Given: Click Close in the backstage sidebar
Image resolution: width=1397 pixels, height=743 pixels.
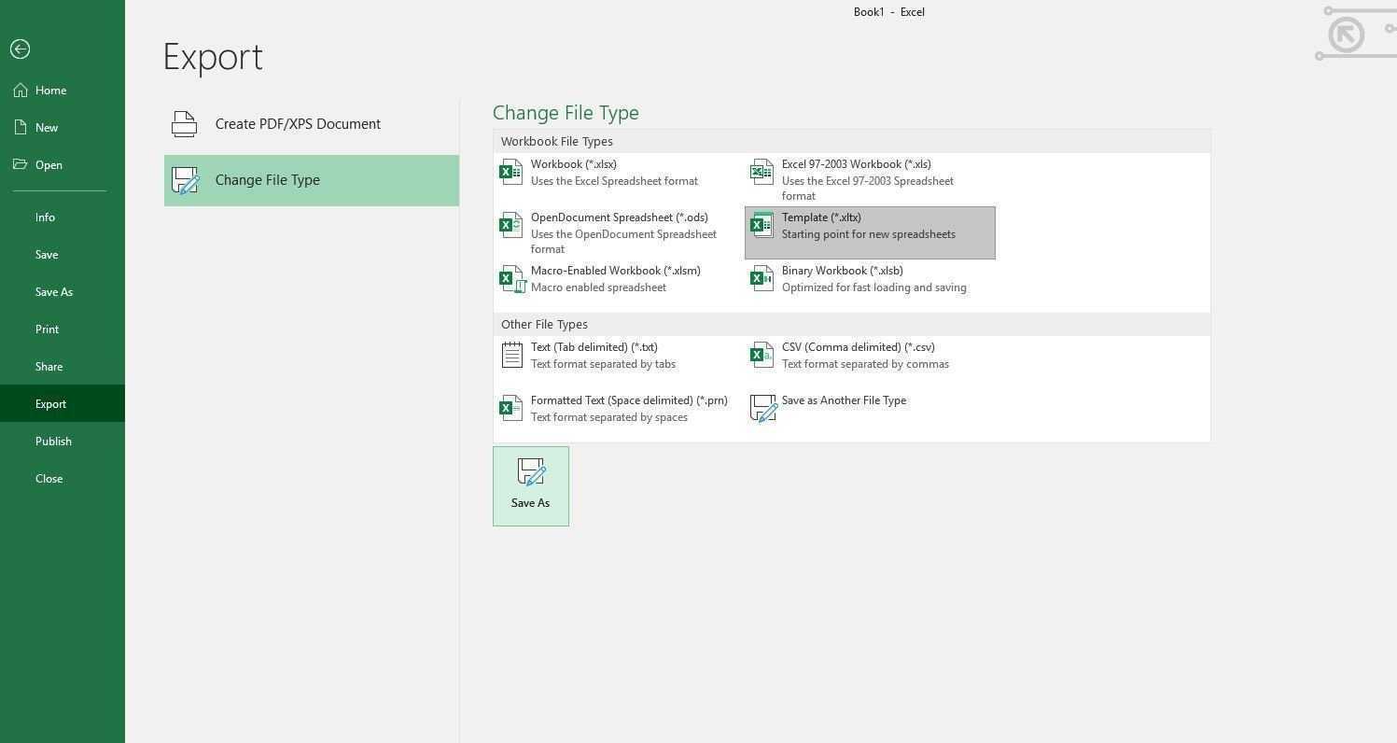Looking at the screenshot, I should 49,479.
